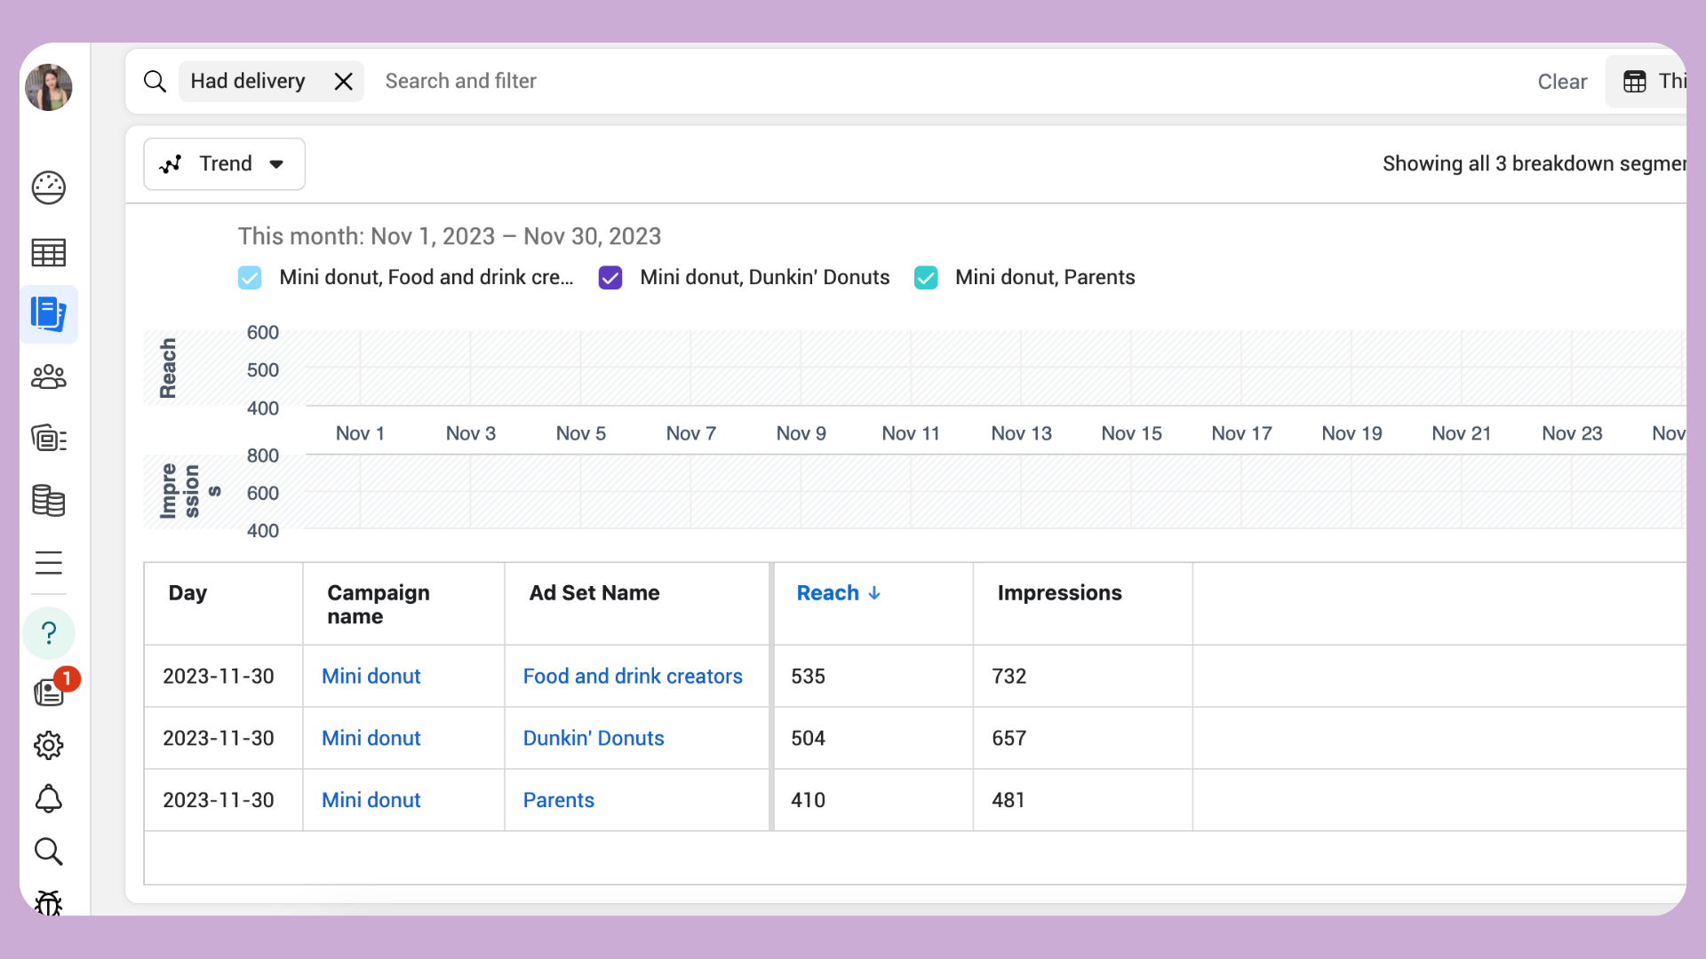
Task: Remove the Had delivery filter chip
Action: (343, 82)
